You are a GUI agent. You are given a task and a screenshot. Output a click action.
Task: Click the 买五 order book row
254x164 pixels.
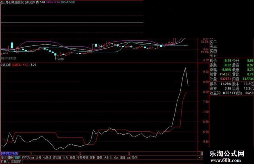click(213, 56)
